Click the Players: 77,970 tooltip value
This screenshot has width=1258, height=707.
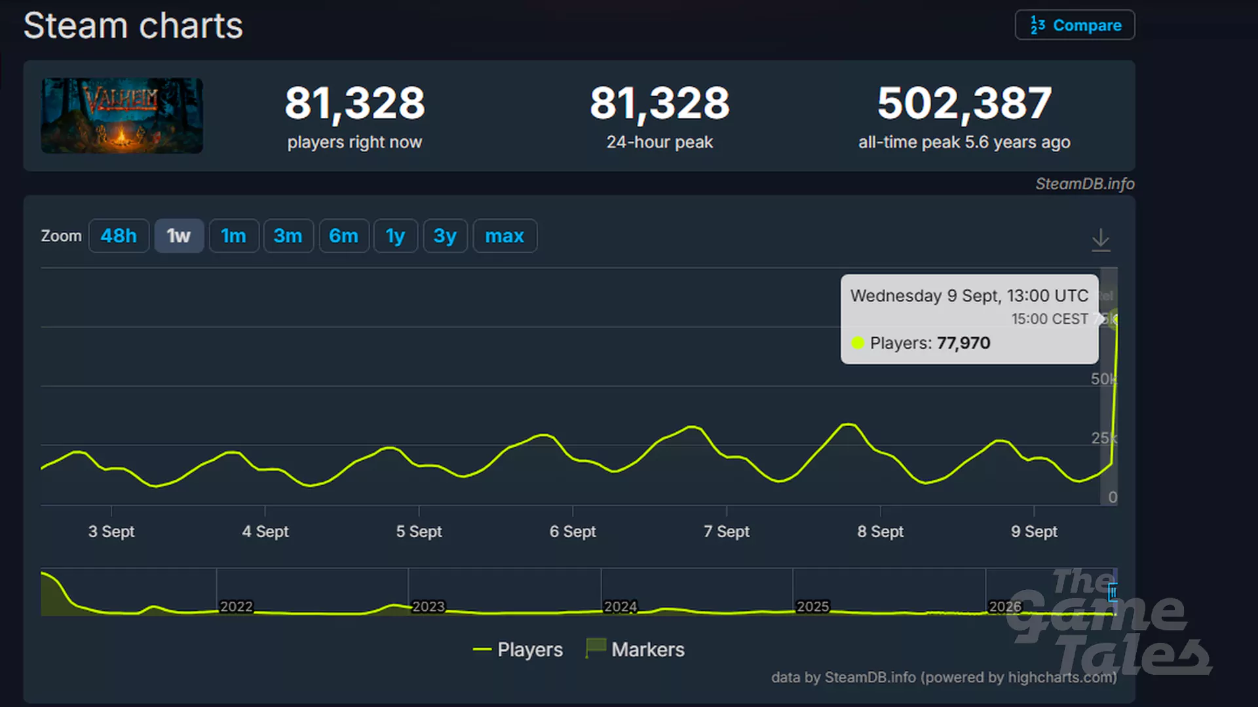click(930, 343)
